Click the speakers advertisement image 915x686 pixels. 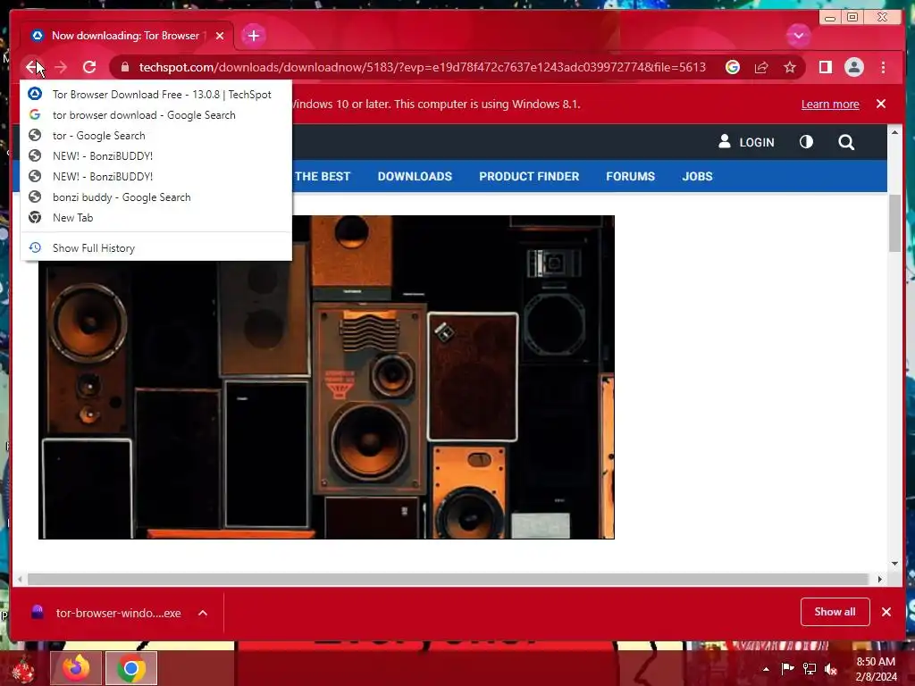coord(326,377)
